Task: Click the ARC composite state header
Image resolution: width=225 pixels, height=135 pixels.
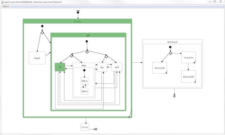Action: 88,35
